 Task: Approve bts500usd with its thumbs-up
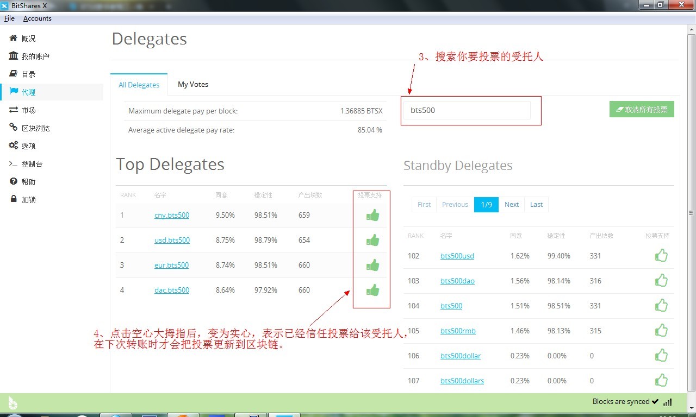[661, 255]
